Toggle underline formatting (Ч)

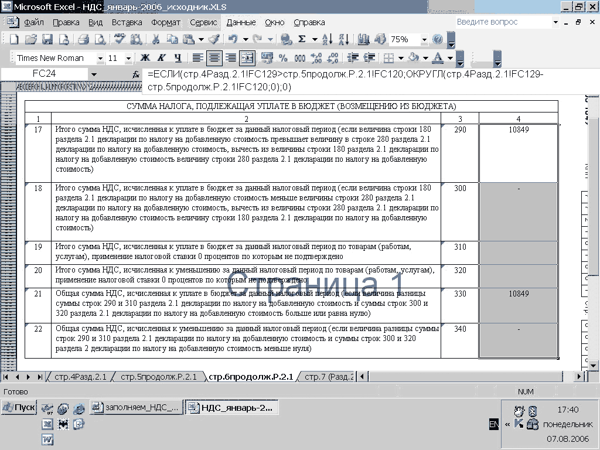(x=177, y=58)
